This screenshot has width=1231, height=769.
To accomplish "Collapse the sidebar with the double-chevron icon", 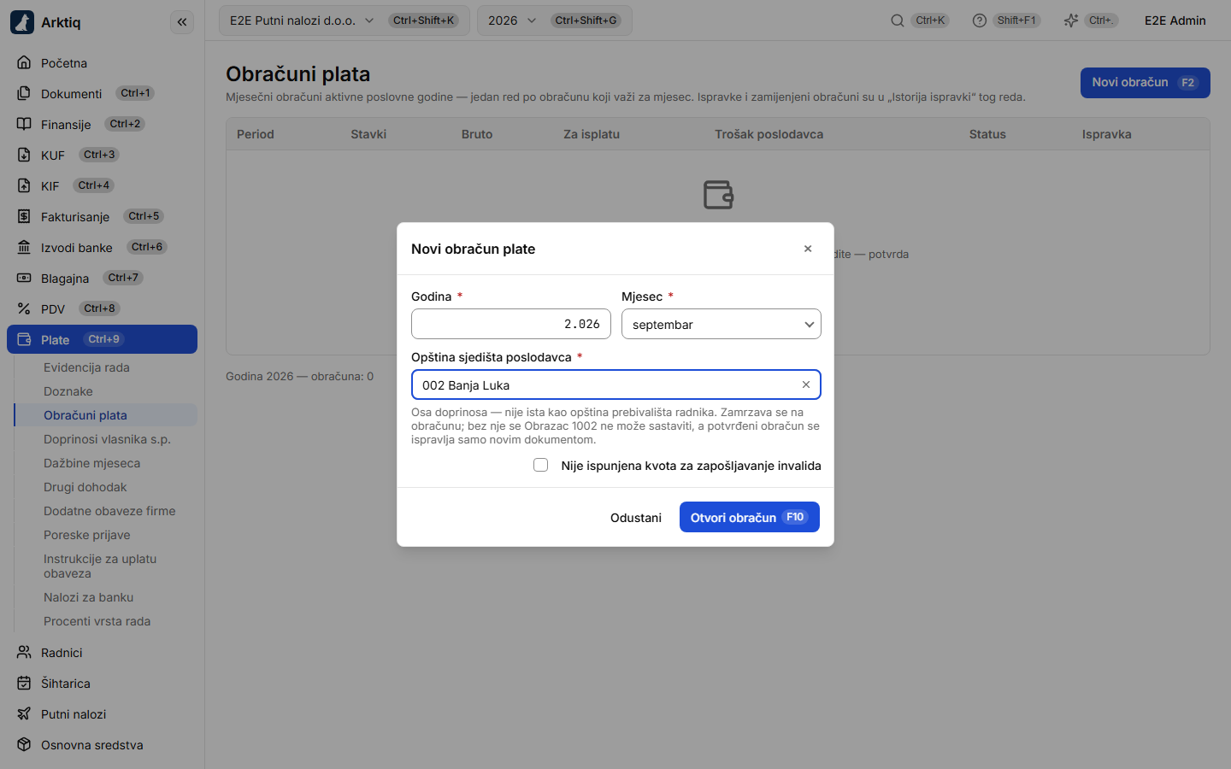I will [182, 22].
